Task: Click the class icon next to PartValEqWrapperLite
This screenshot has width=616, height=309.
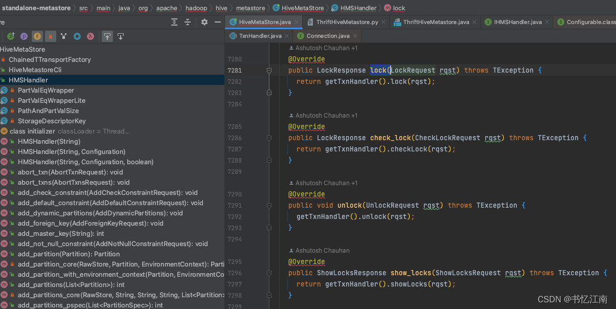Action: click(x=4, y=100)
